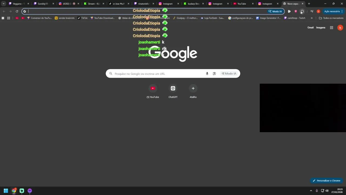Reload the page with the refresh icon

(17, 11)
